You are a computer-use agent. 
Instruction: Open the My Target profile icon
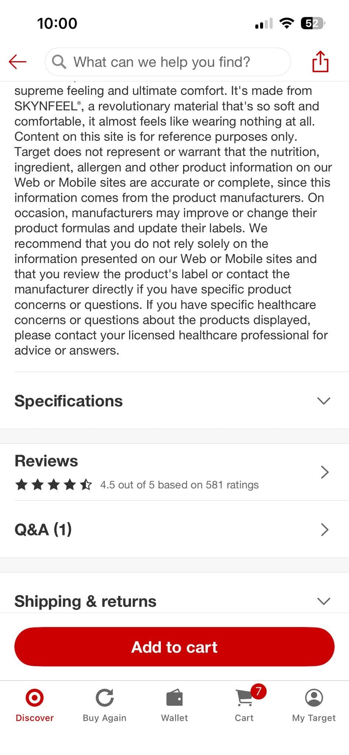314,697
